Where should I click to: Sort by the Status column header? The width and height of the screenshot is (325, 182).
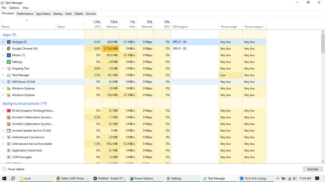point(70,24)
